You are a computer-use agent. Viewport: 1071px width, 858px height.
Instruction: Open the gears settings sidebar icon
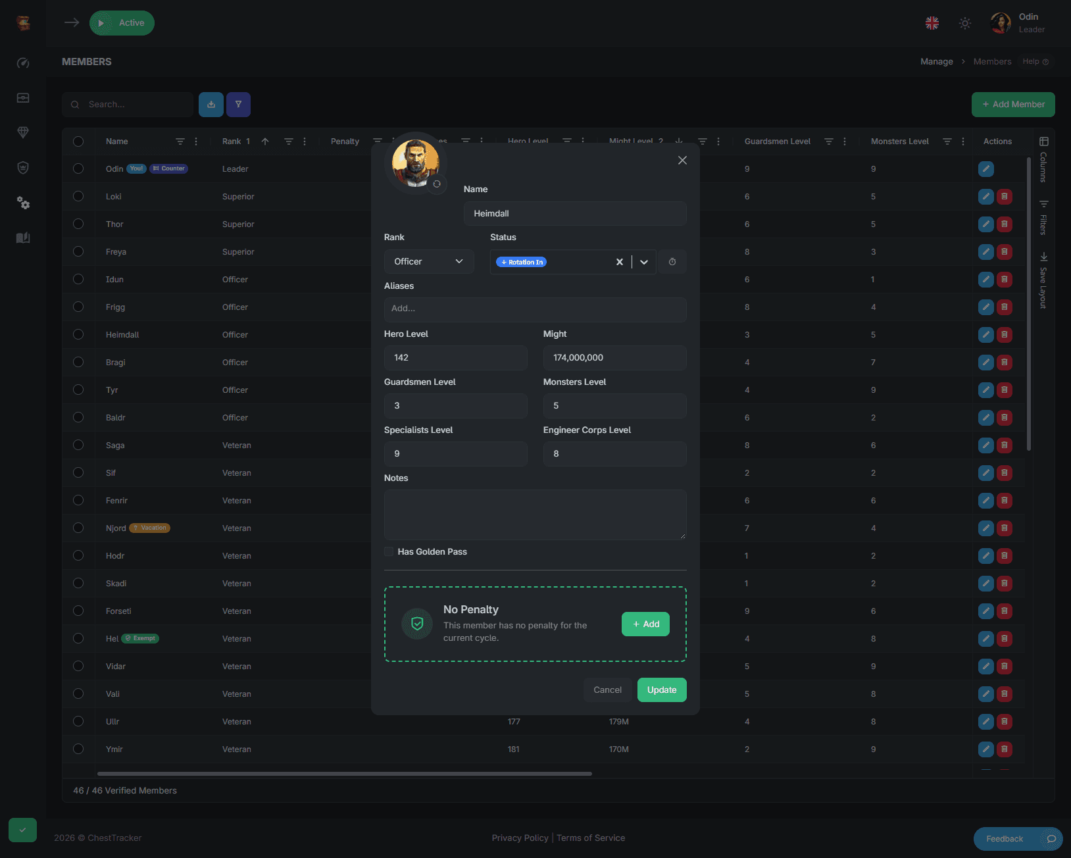[x=23, y=203]
